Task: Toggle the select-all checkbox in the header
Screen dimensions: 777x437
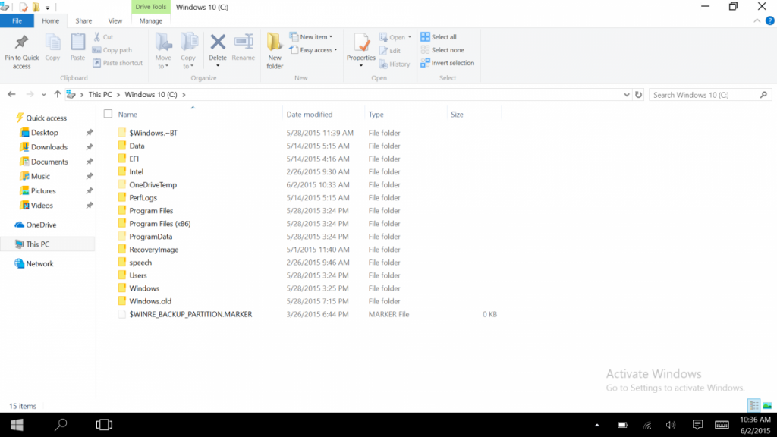Action: tap(108, 114)
